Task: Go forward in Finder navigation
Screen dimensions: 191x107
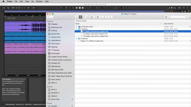Action: tap(52, 17)
